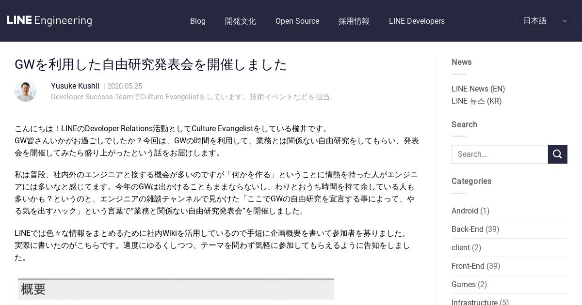
Task: Open the Infrastructure category
Action: click(x=474, y=303)
